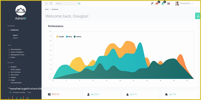Click the teal Bing legend color dot

67,37
